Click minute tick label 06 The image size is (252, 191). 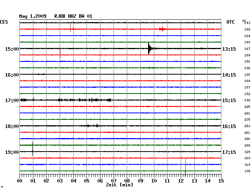(100, 181)
